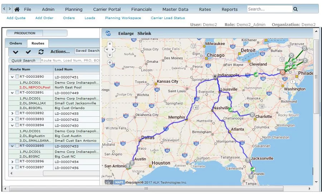The height and width of the screenshot is (196, 322).
Task: Go back with the left chevron icon
Action: [x=4, y=9]
